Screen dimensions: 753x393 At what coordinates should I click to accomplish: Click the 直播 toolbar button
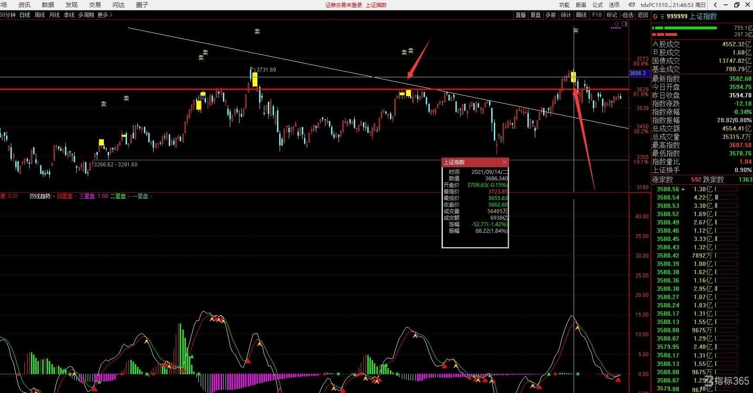[x=521, y=15]
